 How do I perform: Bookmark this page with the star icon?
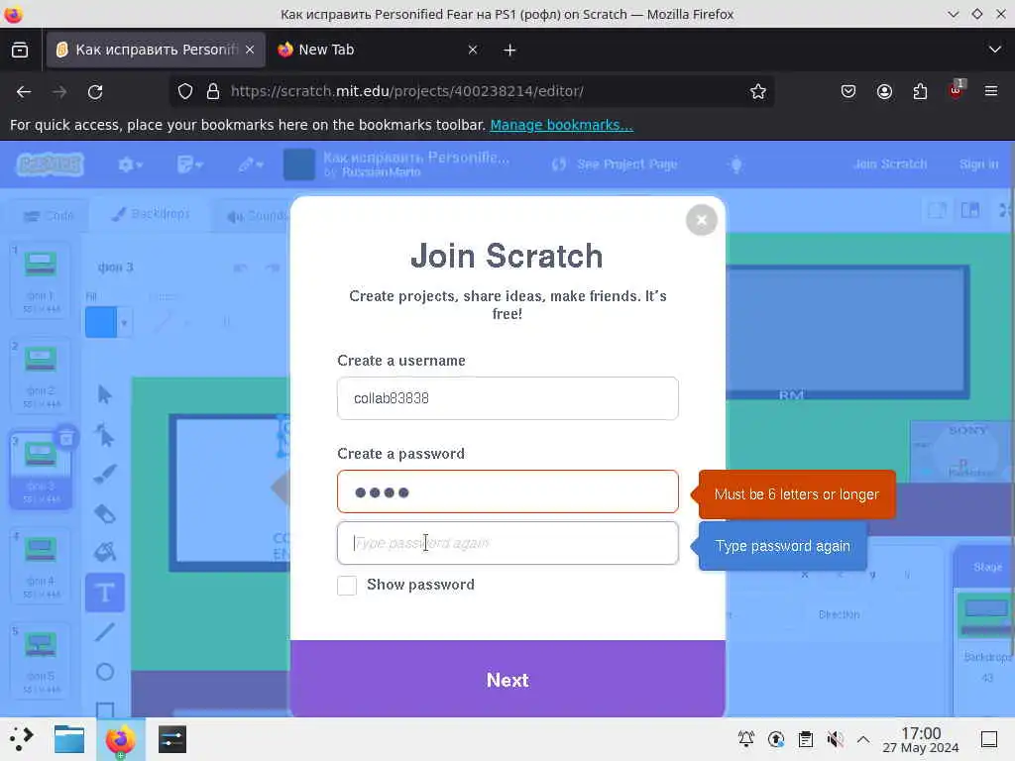[758, 92]
